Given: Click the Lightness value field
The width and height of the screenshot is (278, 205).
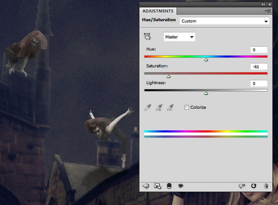Looking at the screenshot, I should (259, 83).
